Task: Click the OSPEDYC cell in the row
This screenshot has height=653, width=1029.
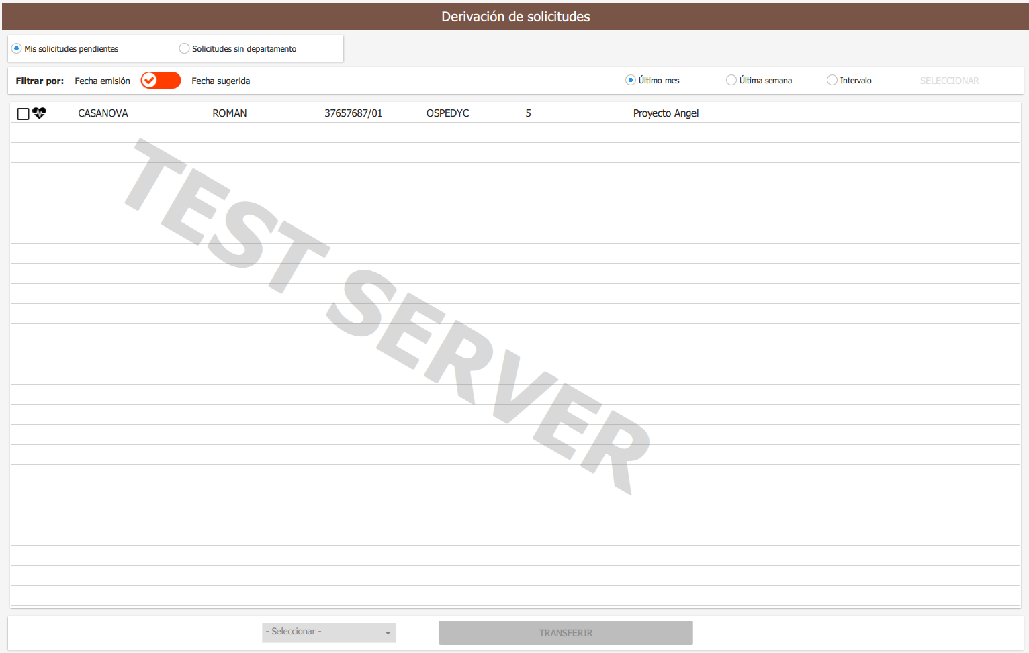Action: [447, 113]
